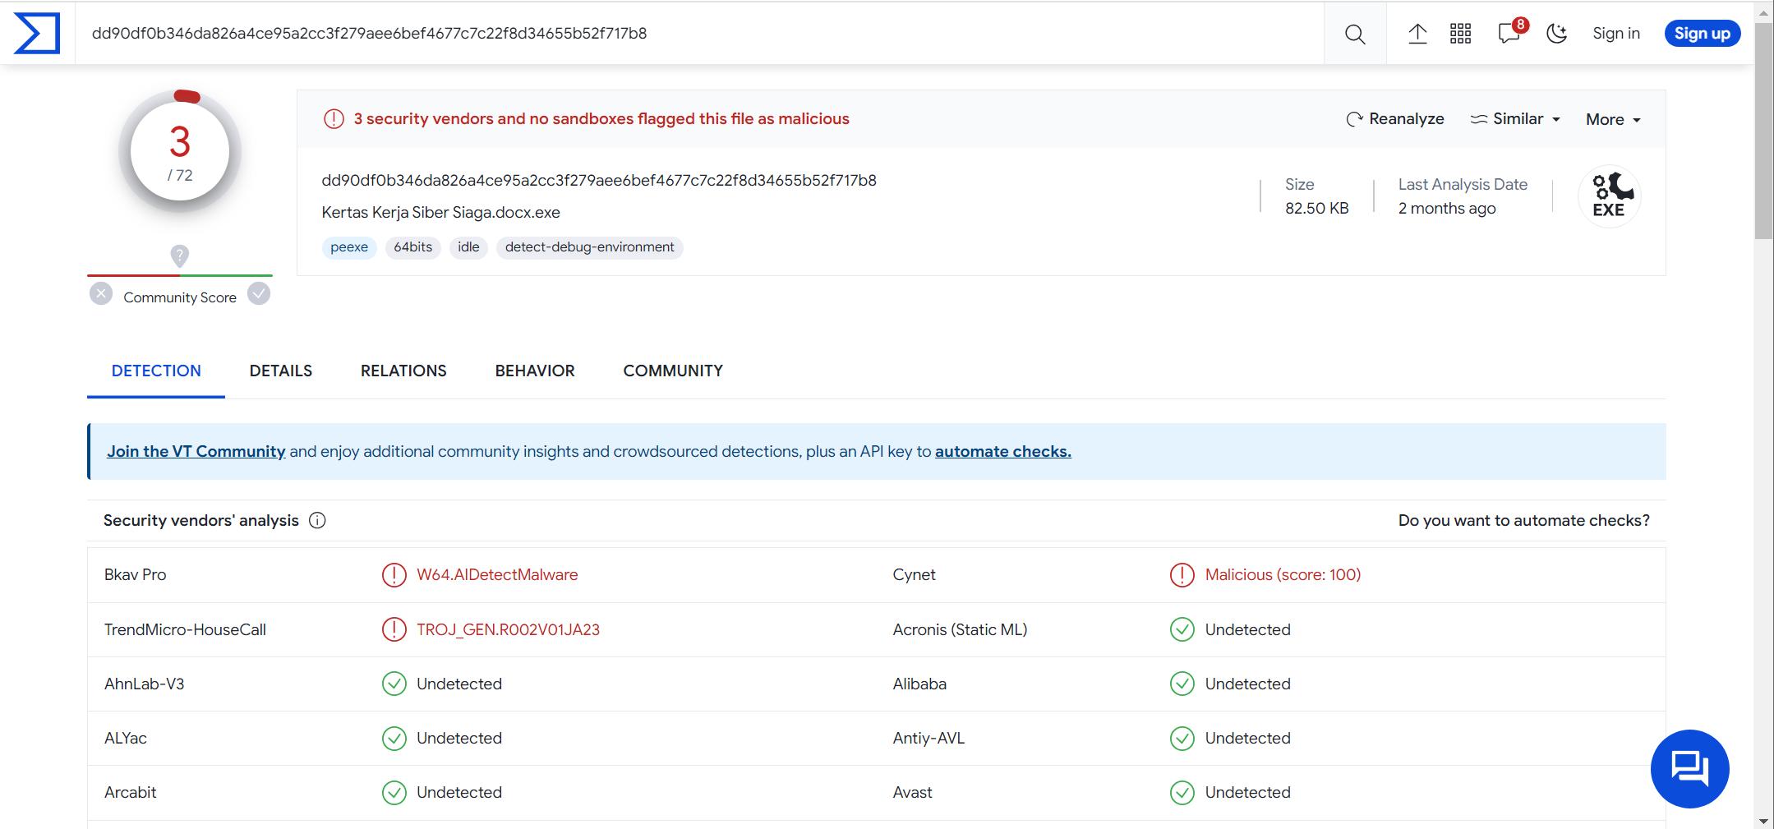The image size is (1774, 829).
Task: Open the chat support bubble
Action: tap(1690, 769)
